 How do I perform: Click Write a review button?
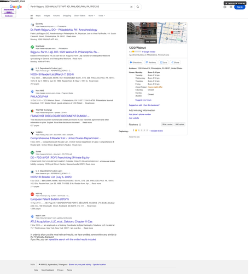point(167,124)
